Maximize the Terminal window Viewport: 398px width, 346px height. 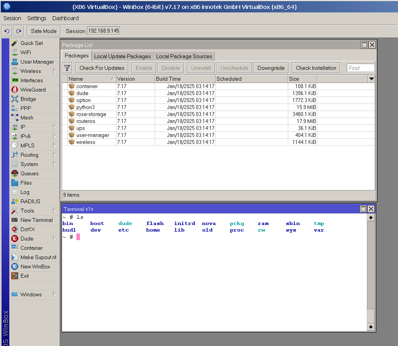click(363, 209)
